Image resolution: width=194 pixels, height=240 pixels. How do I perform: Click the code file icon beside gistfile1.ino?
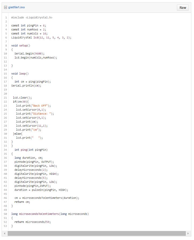(6, 7)
